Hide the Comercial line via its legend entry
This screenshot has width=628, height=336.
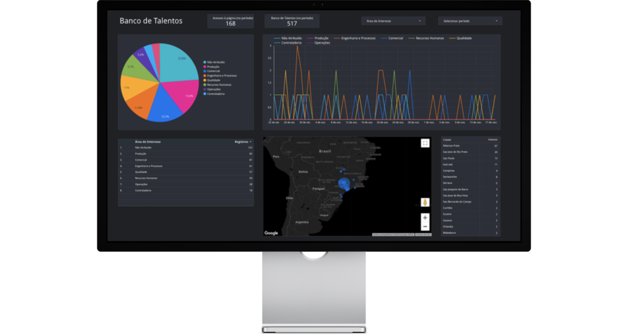pyautogui.click(x=395, y=38)
